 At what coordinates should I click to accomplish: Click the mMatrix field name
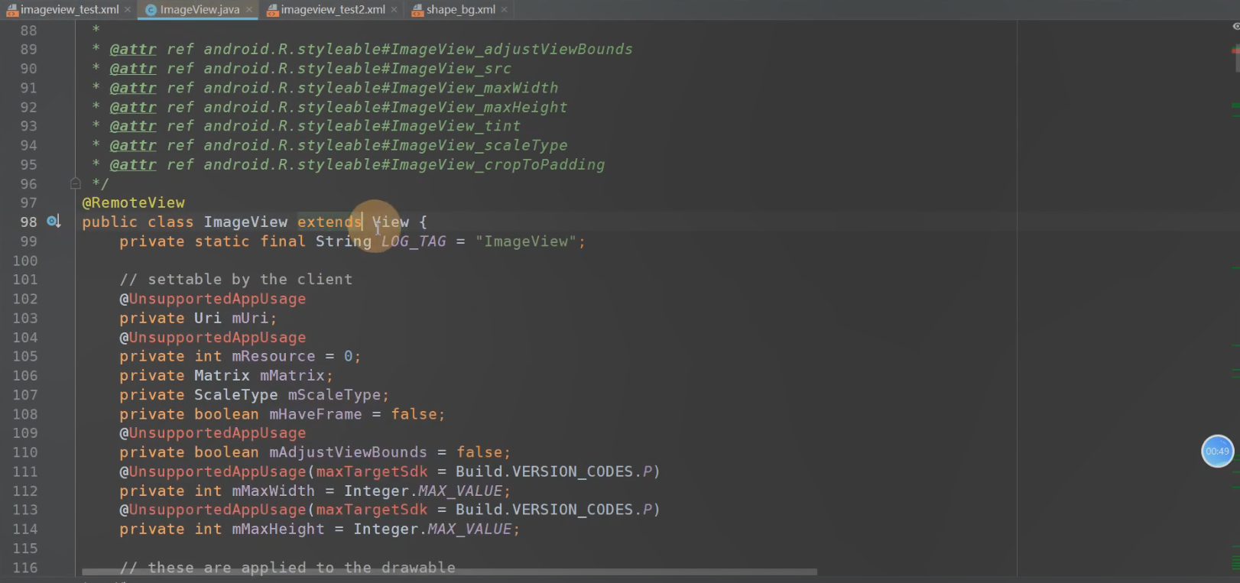coord(293,375)
